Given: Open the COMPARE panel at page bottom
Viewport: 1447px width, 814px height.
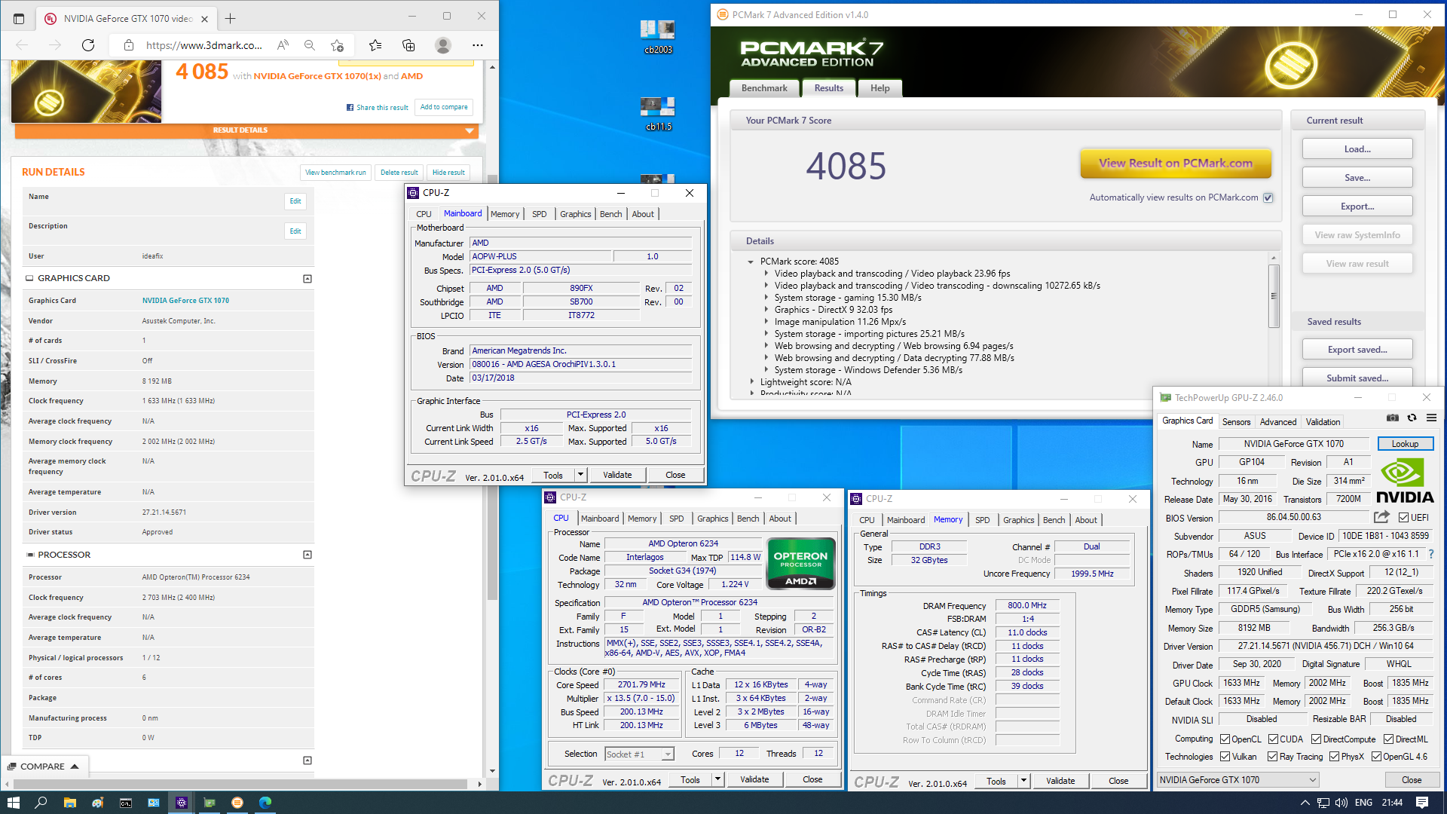Looking at the screenshot, I should click(x=44, y=767).
